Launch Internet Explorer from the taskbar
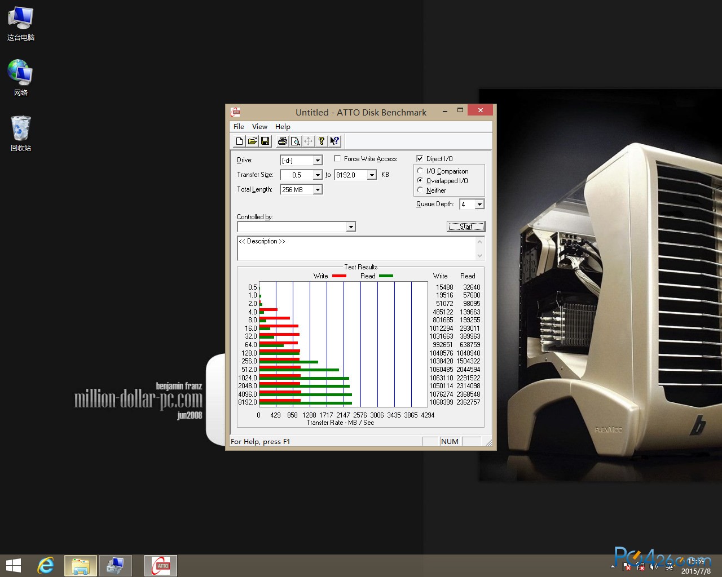Image resolution: width=722 pixels, height=577 pixels. coord(46,566)
